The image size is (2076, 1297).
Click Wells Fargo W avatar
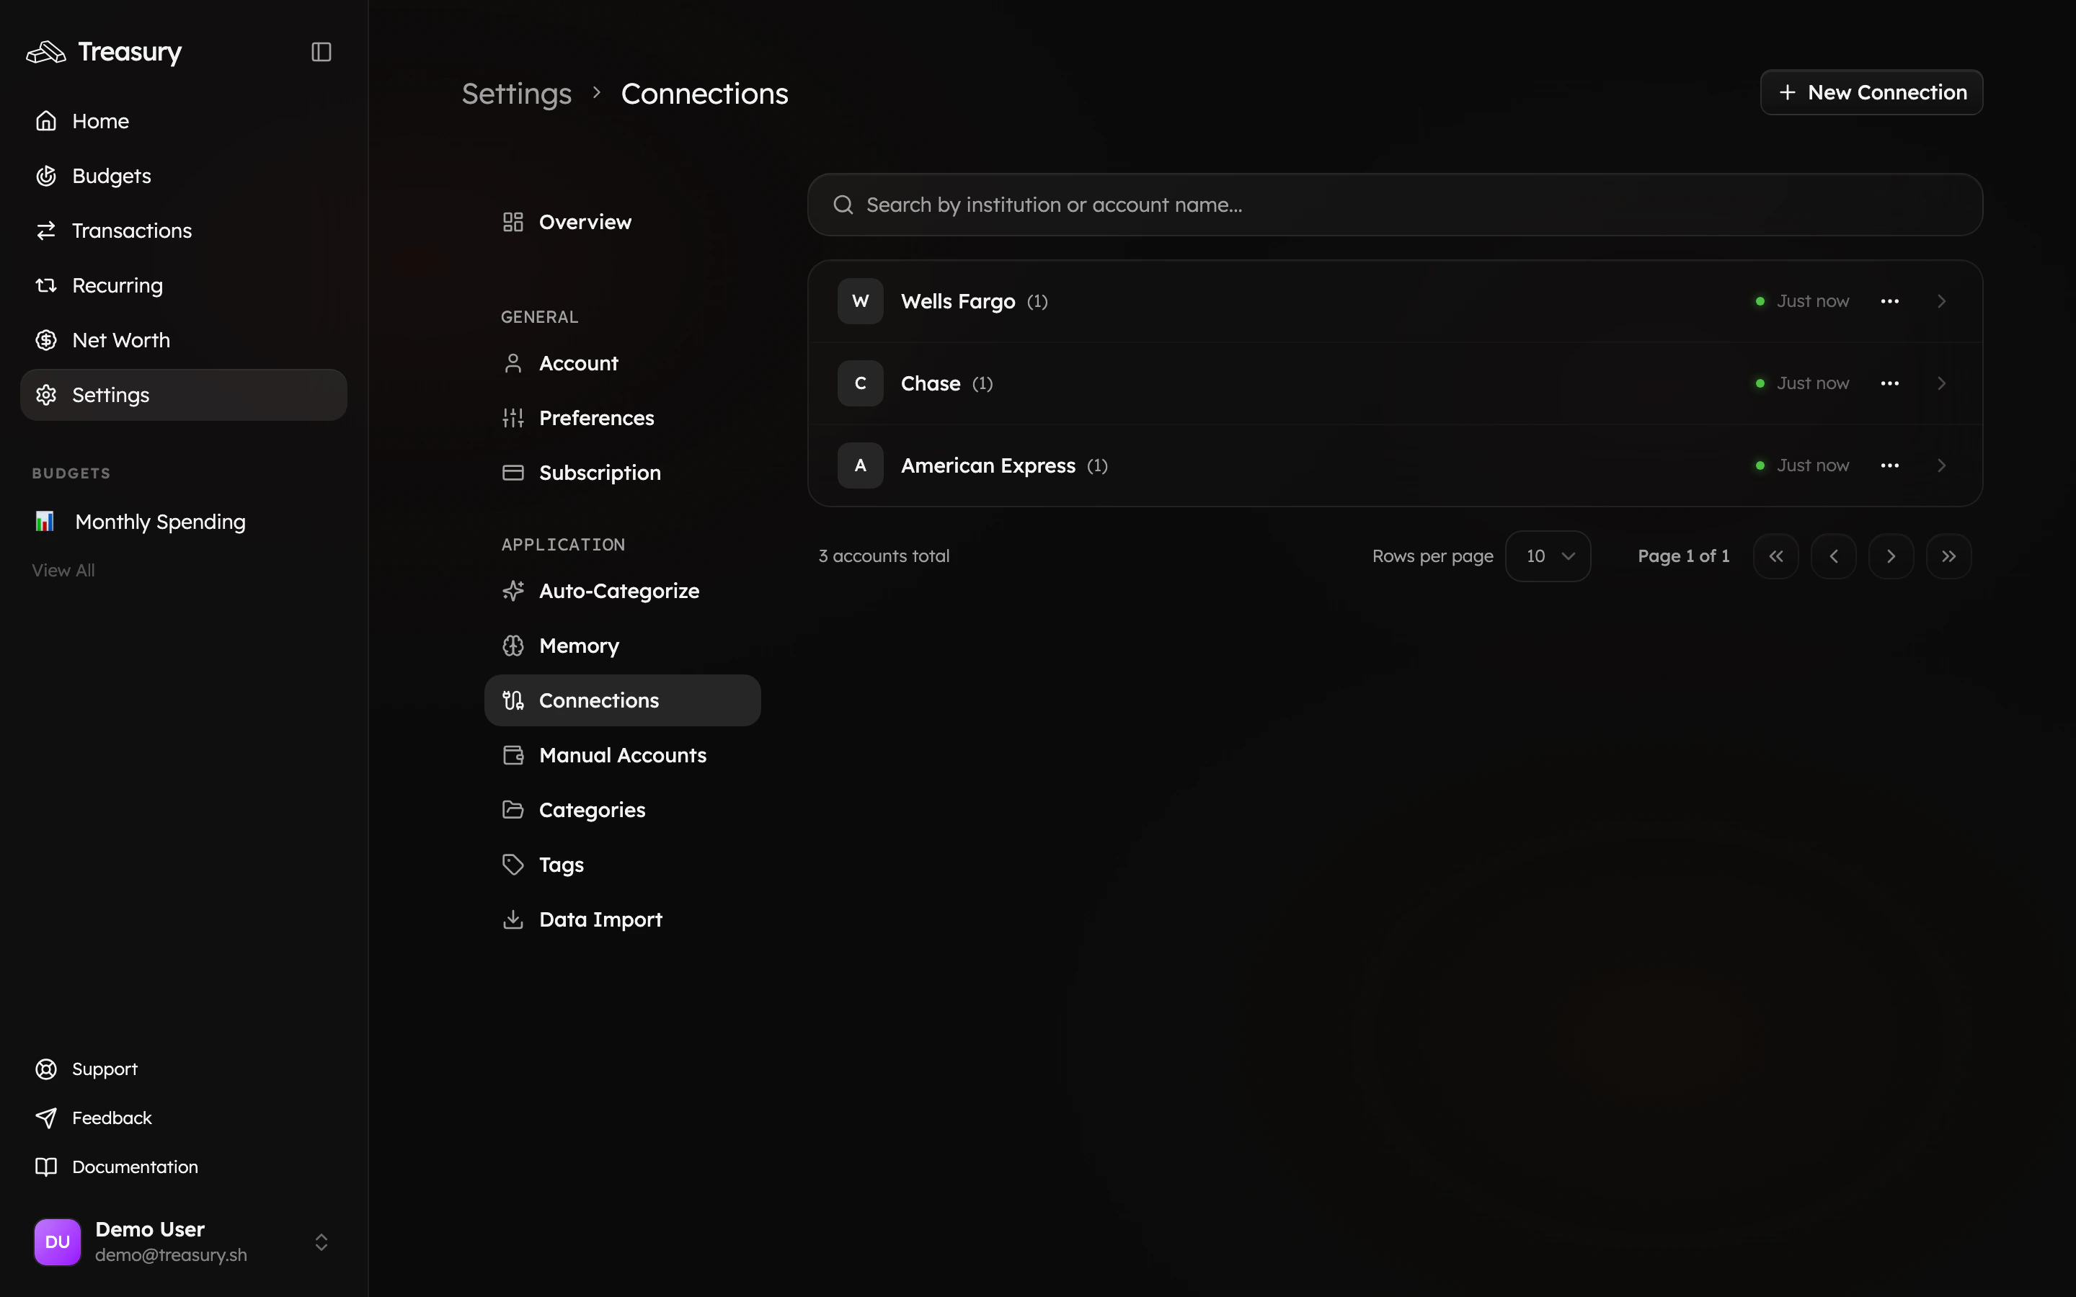pyautogui.click(x=861, y=301)
